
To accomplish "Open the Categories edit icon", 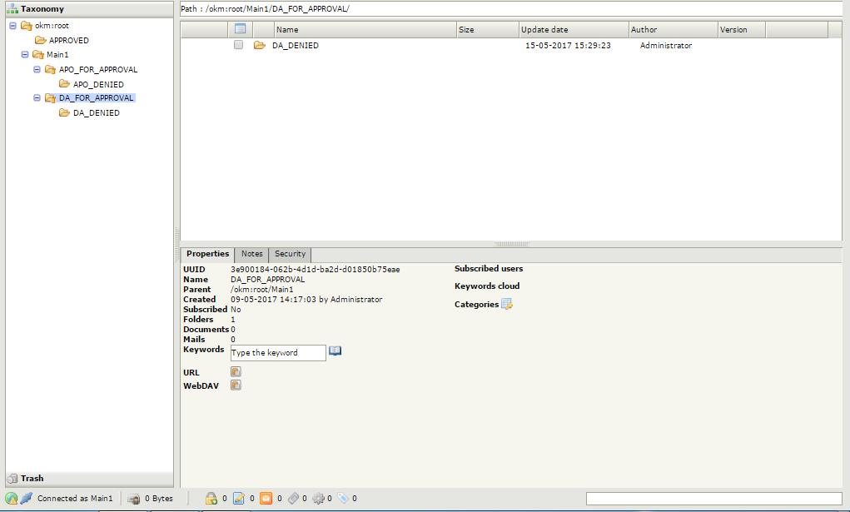I will coord(507,305).
